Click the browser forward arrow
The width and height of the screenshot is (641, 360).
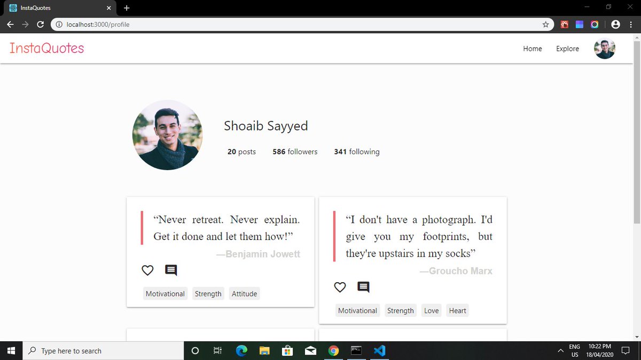tap(25, 25)
